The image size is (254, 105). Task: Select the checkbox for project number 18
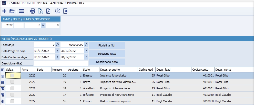12,88
